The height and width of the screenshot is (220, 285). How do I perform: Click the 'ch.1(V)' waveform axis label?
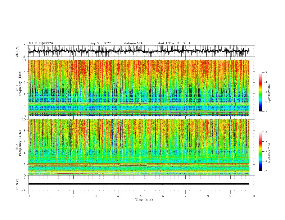[17, 51]
